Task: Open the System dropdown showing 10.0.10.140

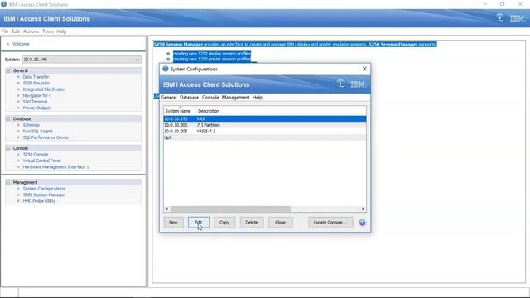Action: 82,60
